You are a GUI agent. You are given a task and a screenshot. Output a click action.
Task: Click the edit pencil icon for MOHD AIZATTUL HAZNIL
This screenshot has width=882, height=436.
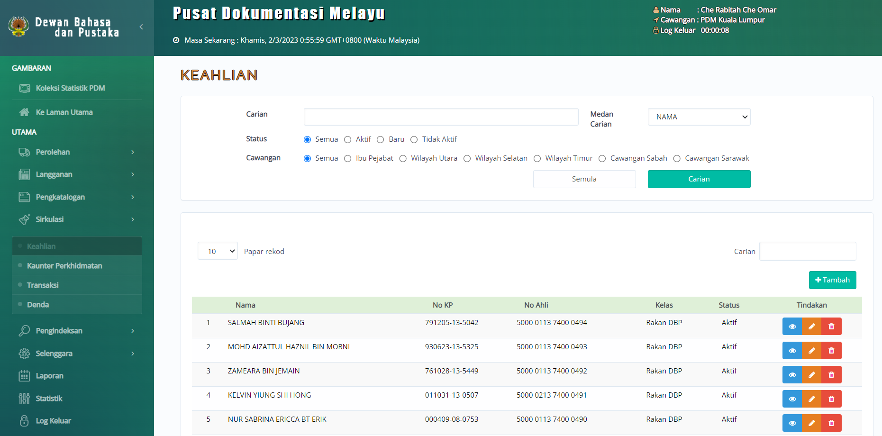pos(811,351)
